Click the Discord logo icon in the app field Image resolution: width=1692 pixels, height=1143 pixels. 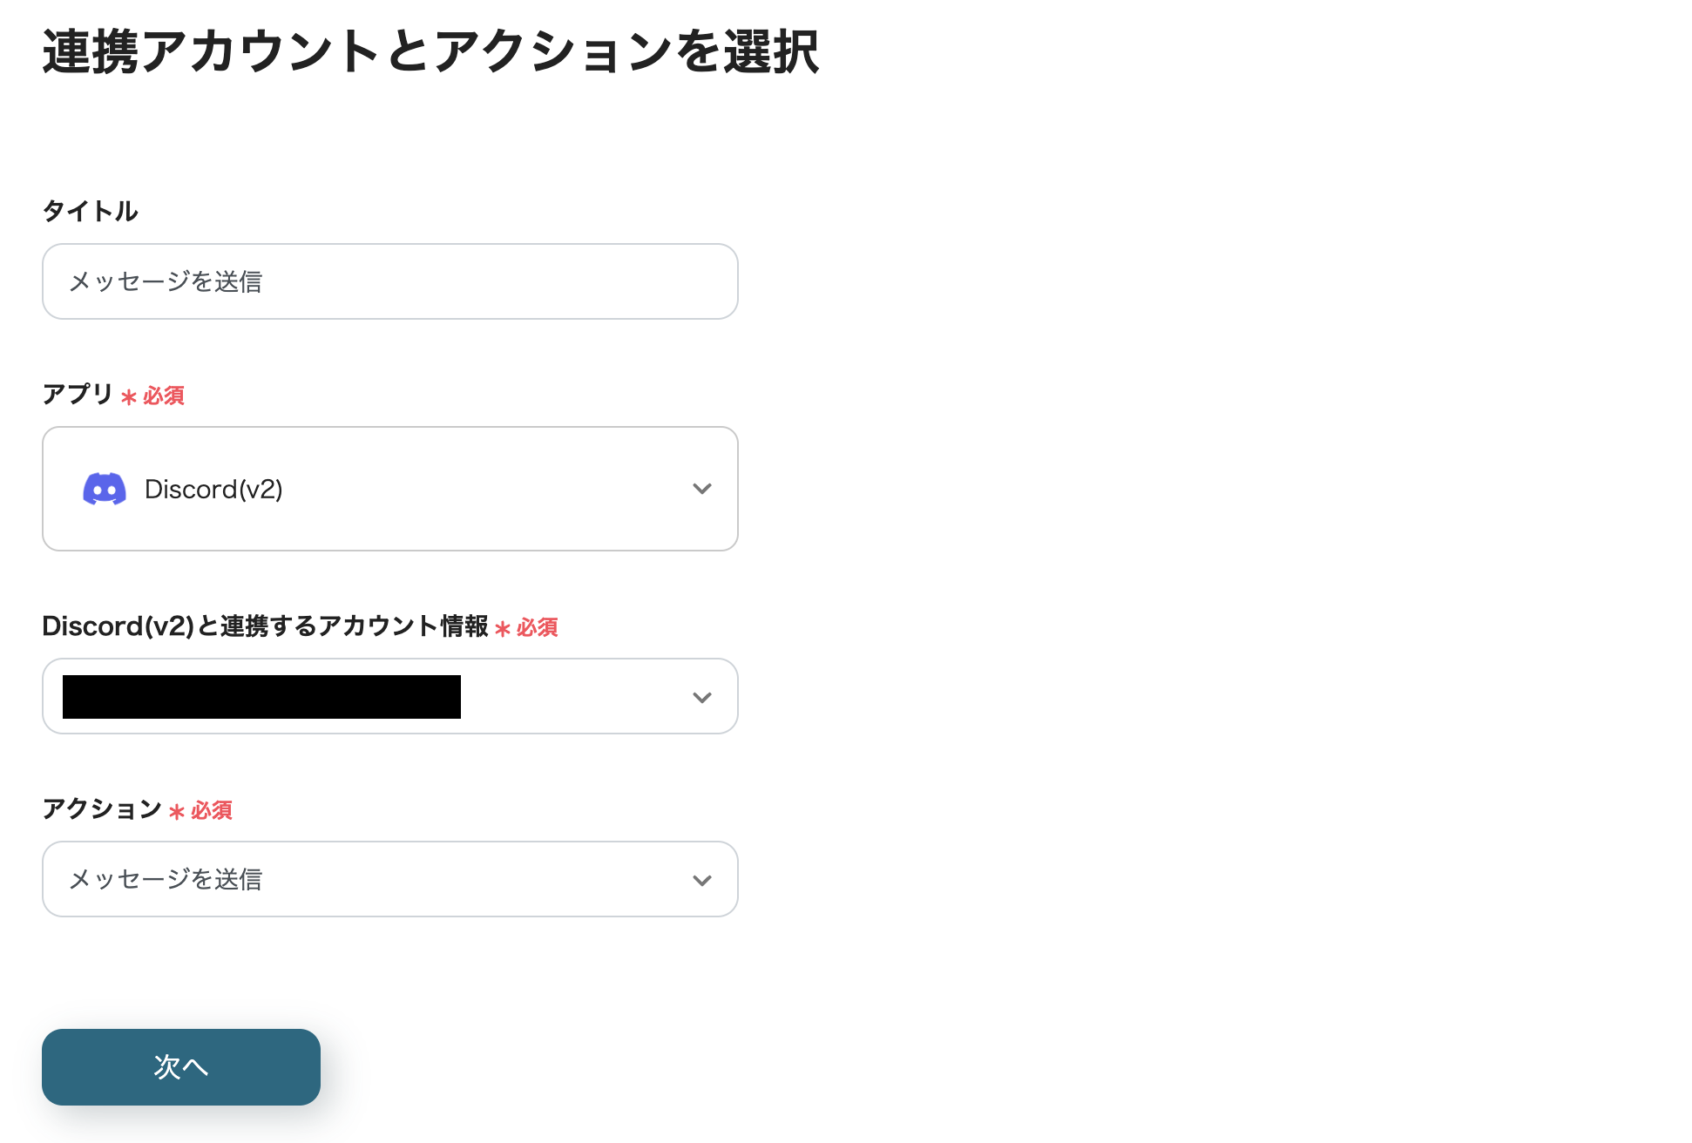click(104, 489)
